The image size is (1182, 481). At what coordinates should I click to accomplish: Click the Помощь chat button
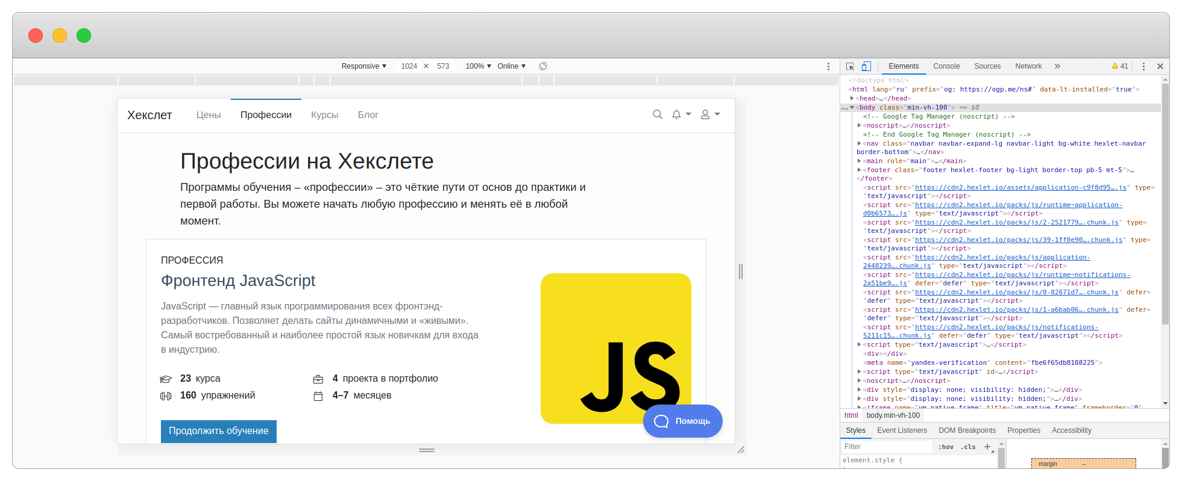click(682, 421)
